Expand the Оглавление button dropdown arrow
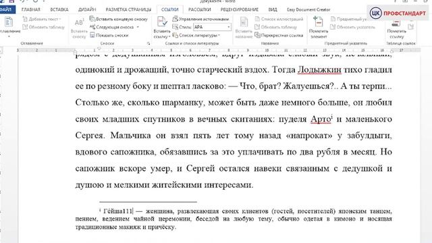432x243 pixels. point(9,36)
